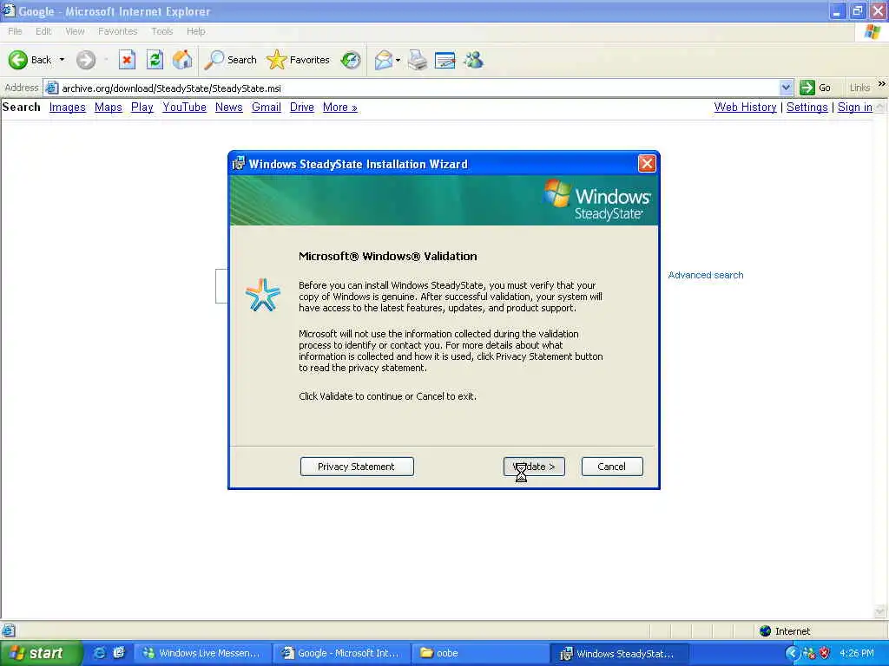Open the Images link
The width and height of the screenshot is (889, 666).
coord(68,107)
